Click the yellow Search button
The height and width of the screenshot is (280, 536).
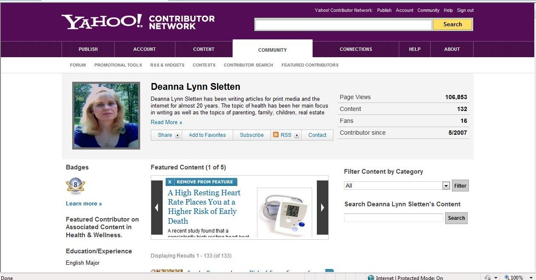(452, 25)
